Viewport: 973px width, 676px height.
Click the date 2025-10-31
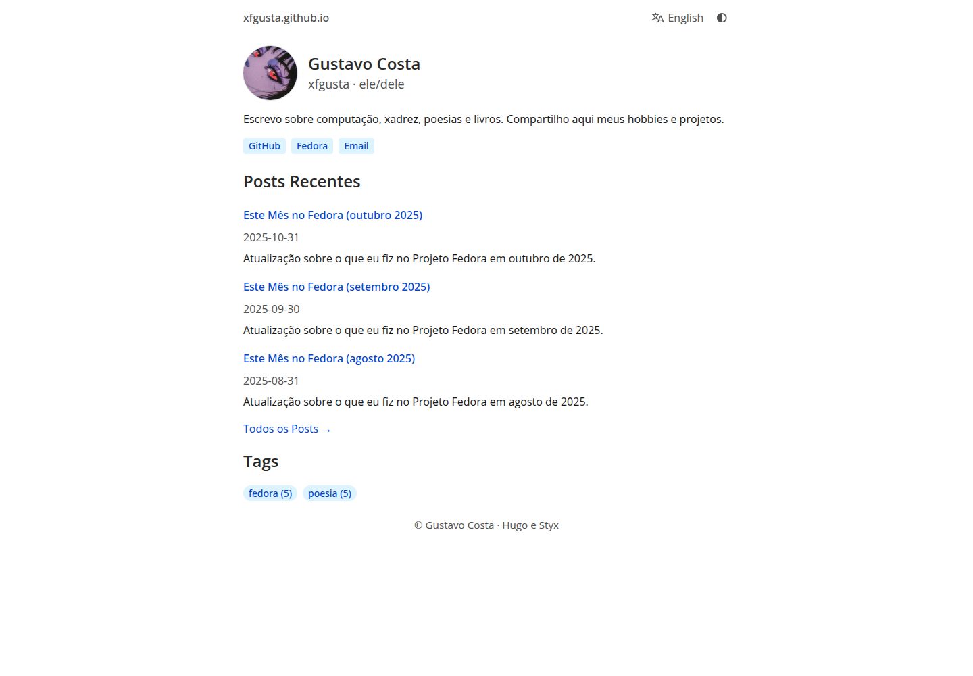click(271, 237)
